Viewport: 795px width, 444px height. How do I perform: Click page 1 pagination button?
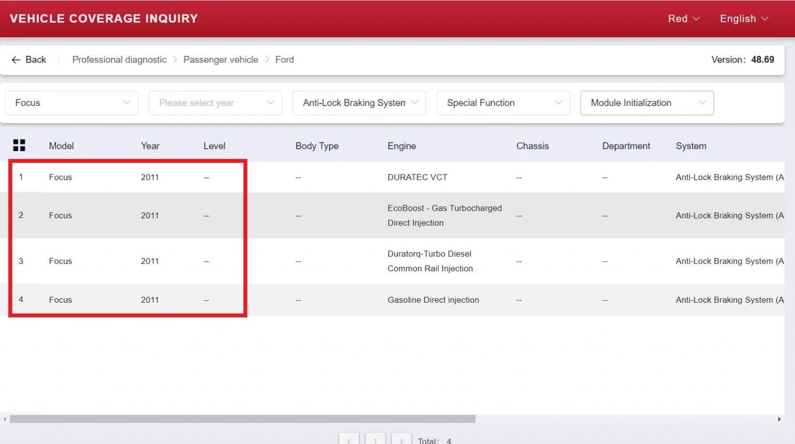click(375, 440)
